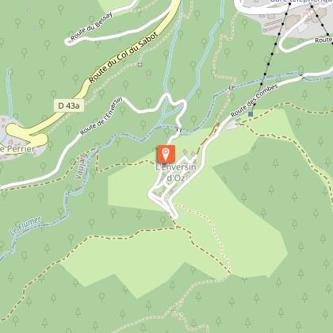This screenshot has width=333, height=333.
Task: Click the Route des Combes label
Action: (255, 101)
